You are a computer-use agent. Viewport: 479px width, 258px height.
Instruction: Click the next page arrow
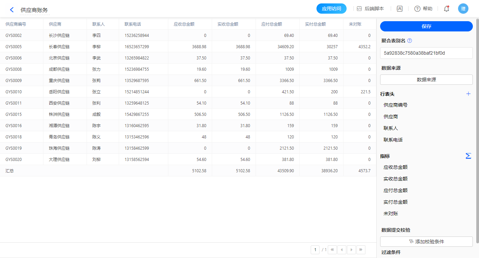click(351, 250)
